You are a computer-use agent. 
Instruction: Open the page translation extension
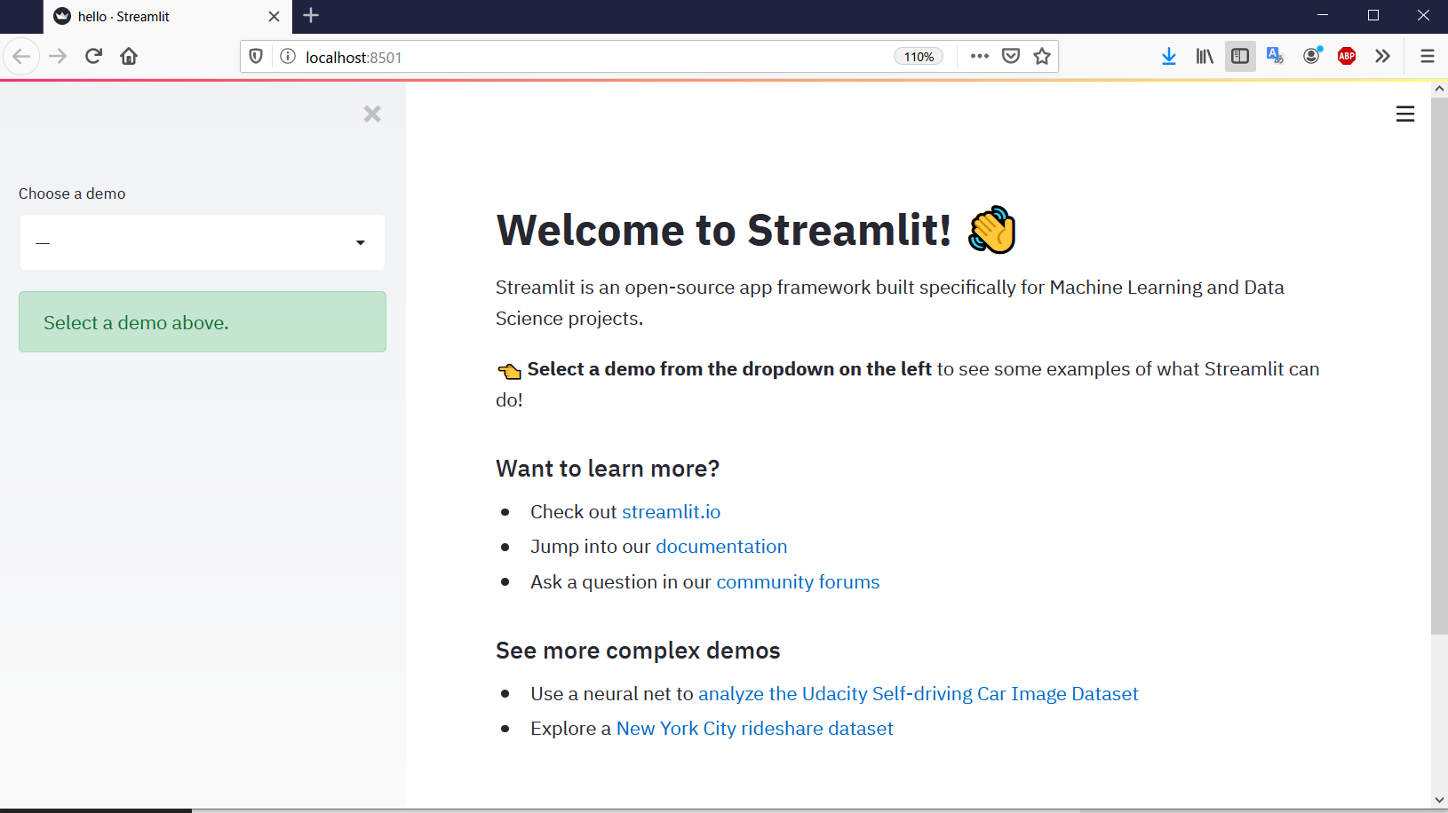(x=1275, y=56)
